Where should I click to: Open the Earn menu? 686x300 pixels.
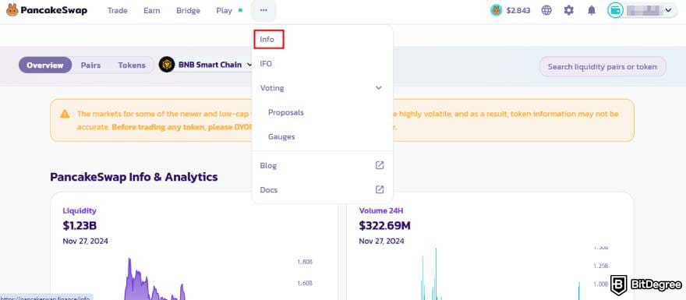[151, 10]
